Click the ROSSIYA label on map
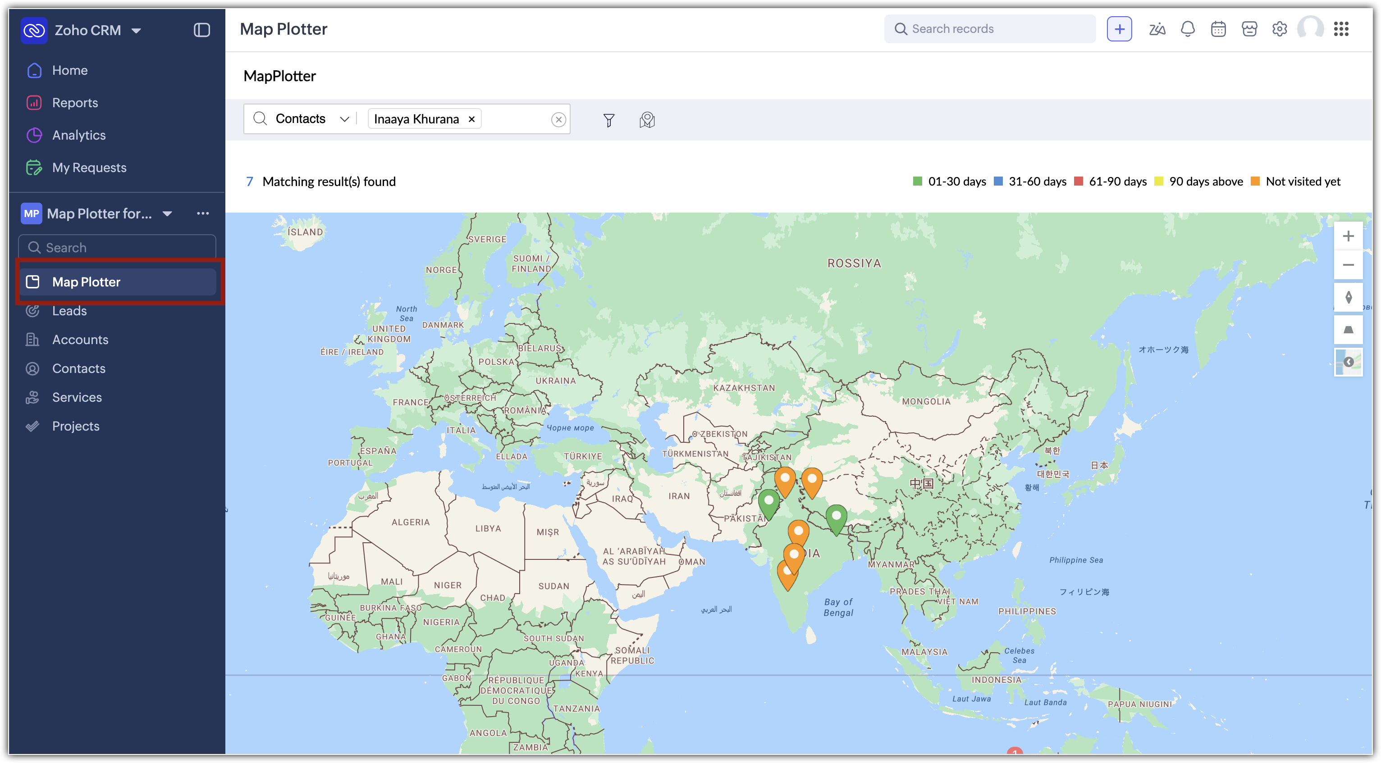The width and height of the screenshot is (1381, 763). tap(854, 263)
